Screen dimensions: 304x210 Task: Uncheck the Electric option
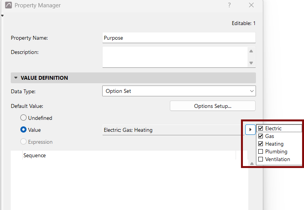(261, 128)
